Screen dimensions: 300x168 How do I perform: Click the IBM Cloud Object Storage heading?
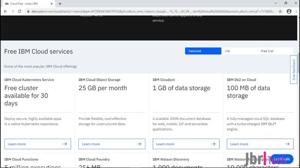click(x=99, y=80)
